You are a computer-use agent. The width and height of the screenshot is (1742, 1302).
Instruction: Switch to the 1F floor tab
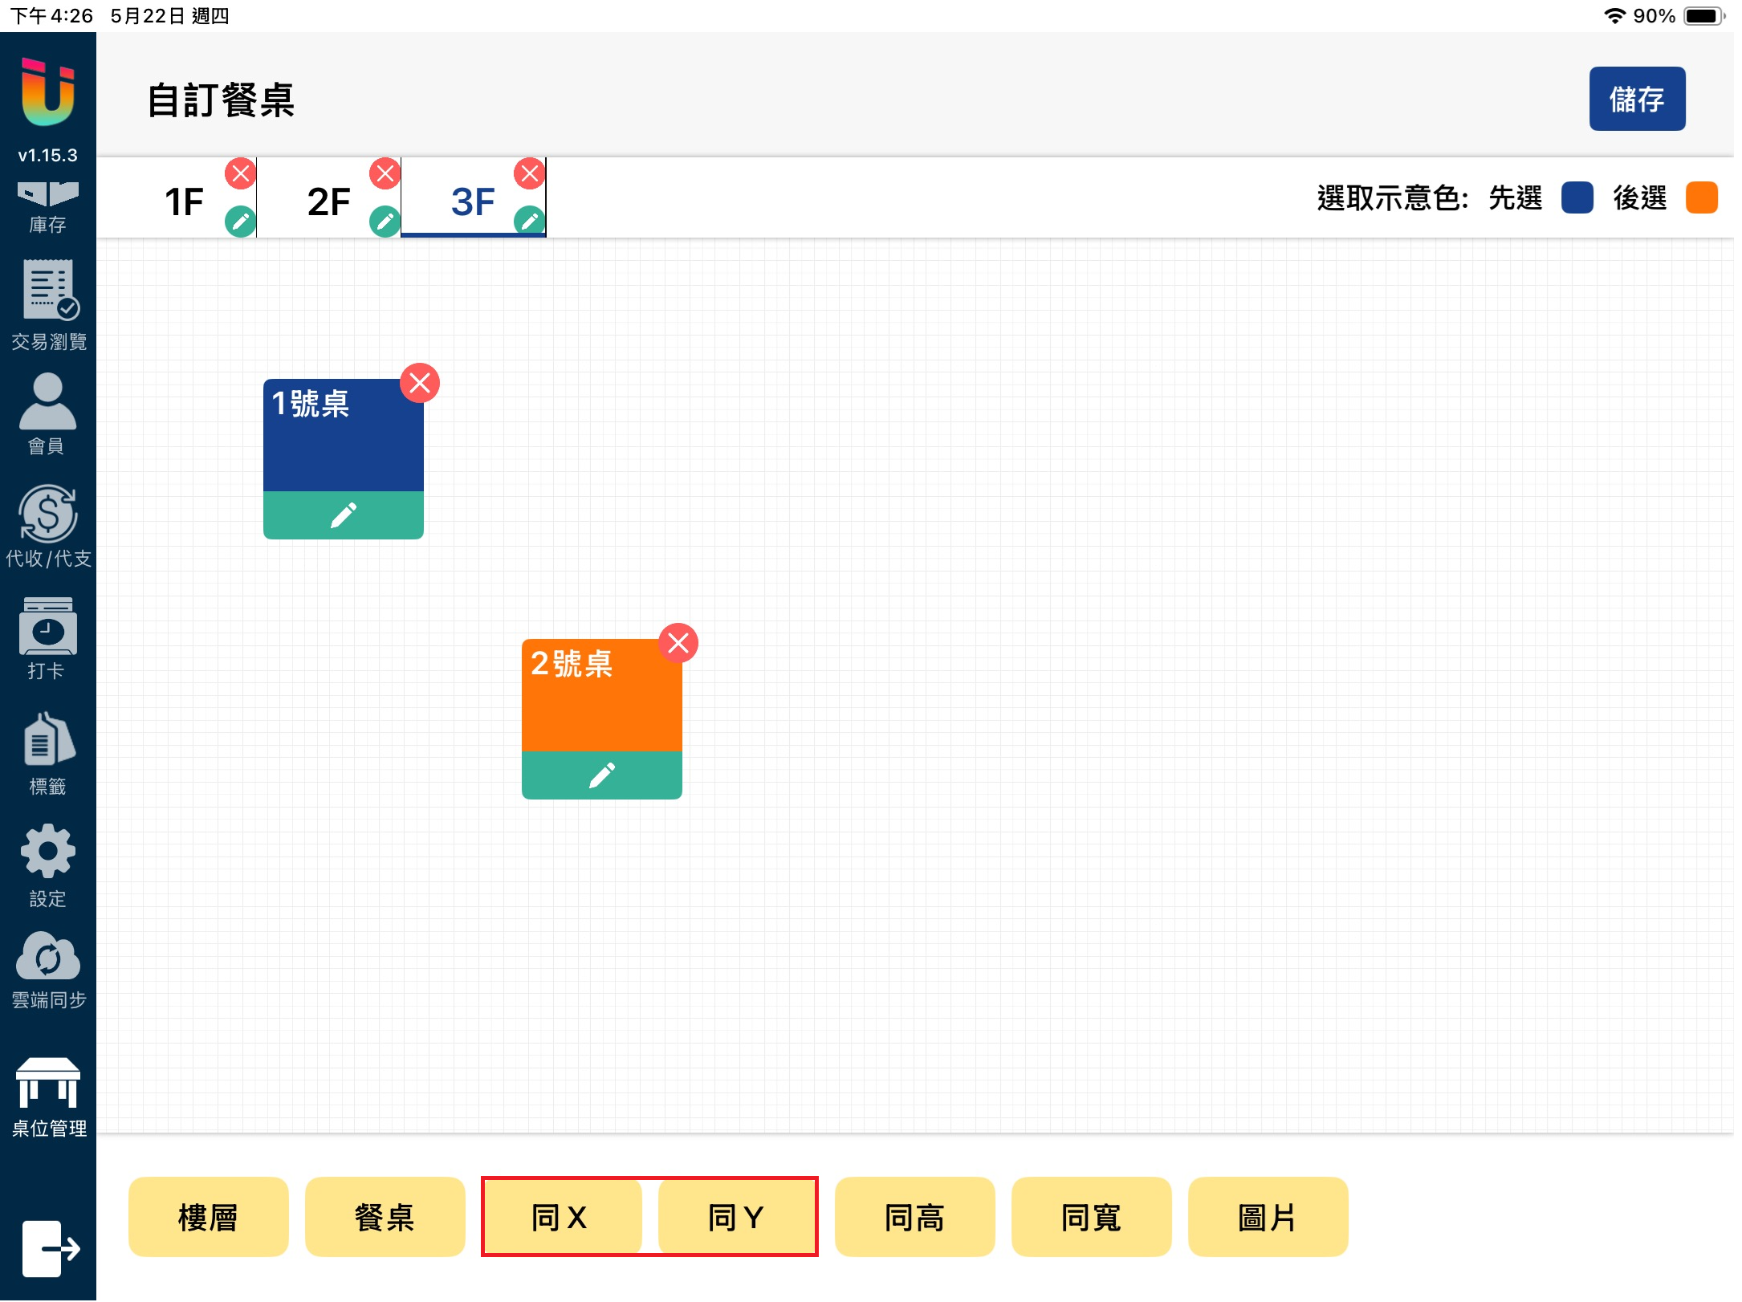pos(184,201)
